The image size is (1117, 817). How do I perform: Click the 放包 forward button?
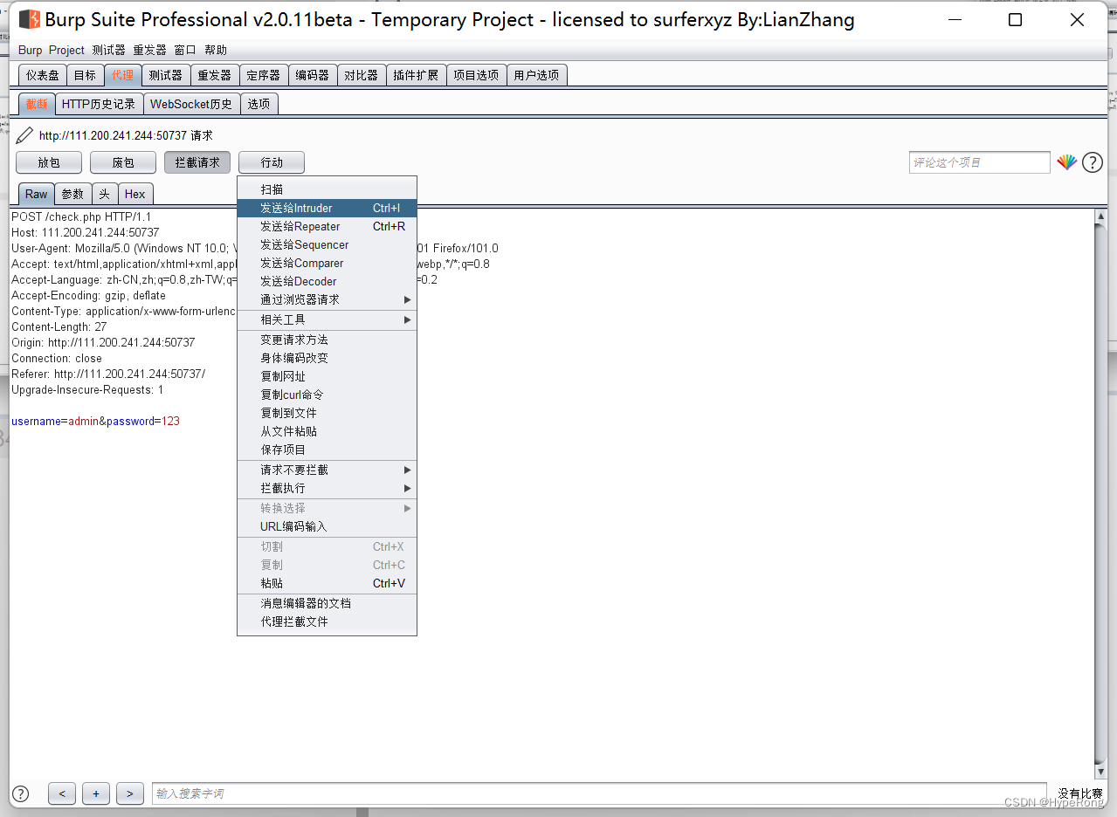(49, 162)
